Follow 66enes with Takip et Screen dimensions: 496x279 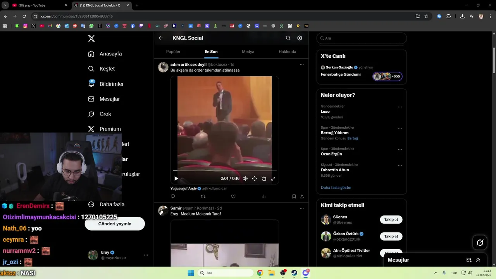[x=391, y=220]
